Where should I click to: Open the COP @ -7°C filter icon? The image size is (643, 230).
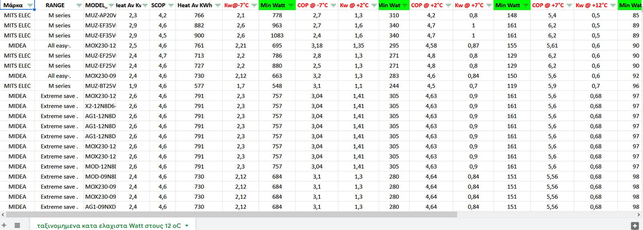(334, 6)
